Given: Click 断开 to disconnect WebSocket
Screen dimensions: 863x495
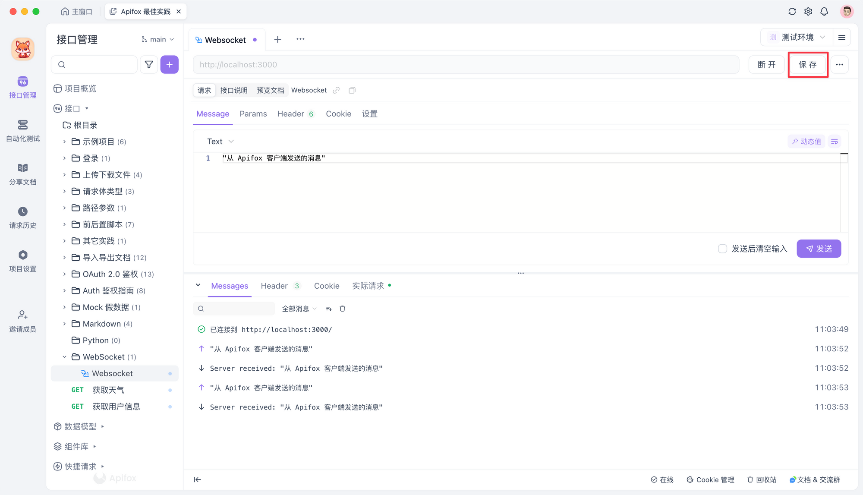Looking at the screenshot, I should tap(766, 65).
